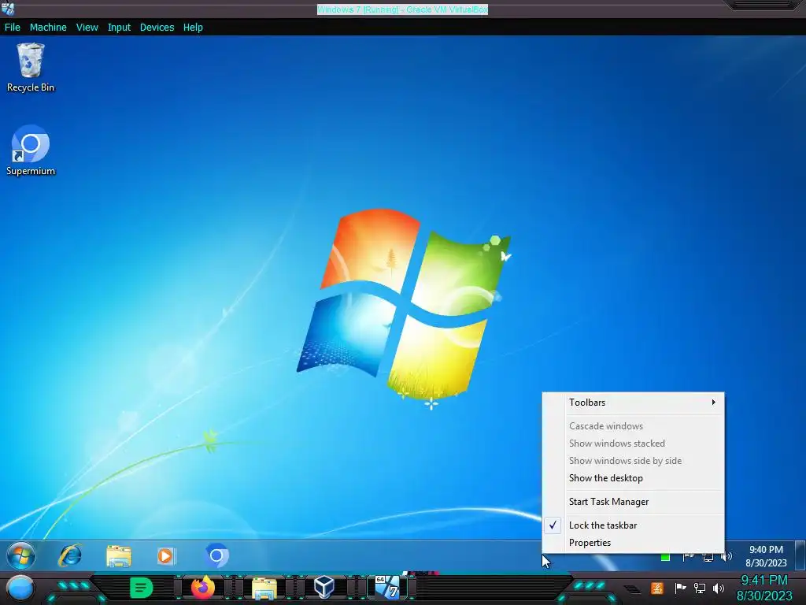Open the Input menu
Screen dimensions: 806x605
[119, 28]
